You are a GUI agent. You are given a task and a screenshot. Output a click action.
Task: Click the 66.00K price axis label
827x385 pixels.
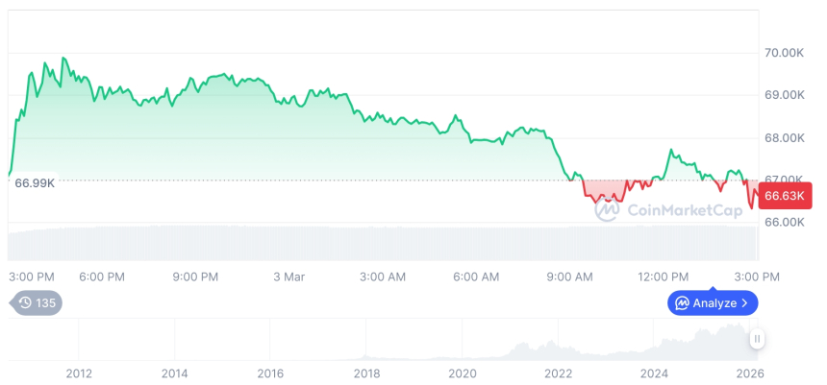785,222
